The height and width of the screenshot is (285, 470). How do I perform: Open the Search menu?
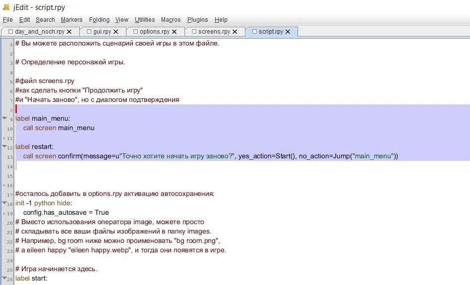45,20
